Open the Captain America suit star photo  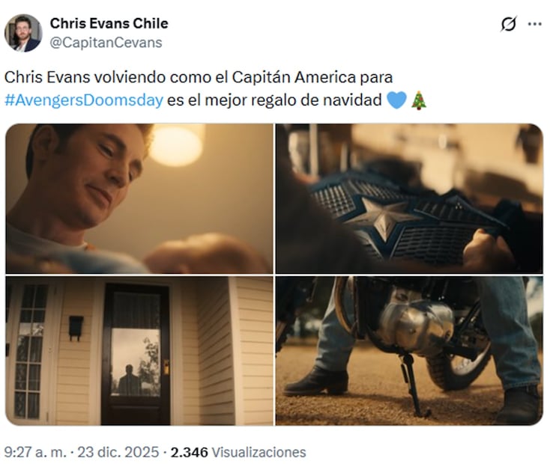(409, 198)
